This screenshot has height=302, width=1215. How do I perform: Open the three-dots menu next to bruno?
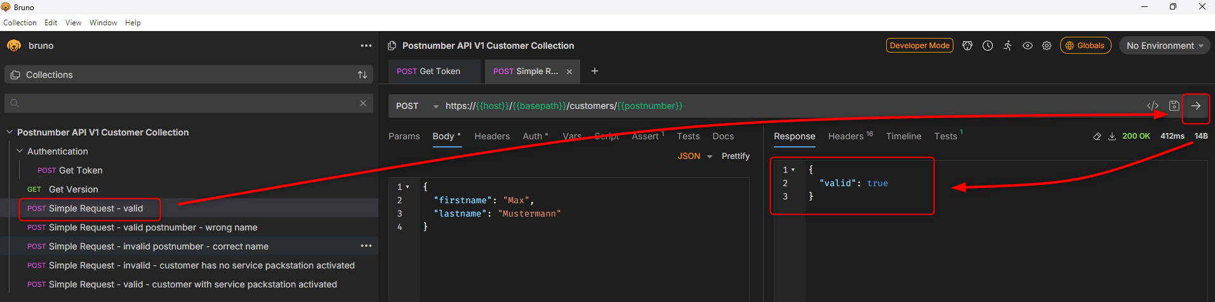tap(366, 46)
